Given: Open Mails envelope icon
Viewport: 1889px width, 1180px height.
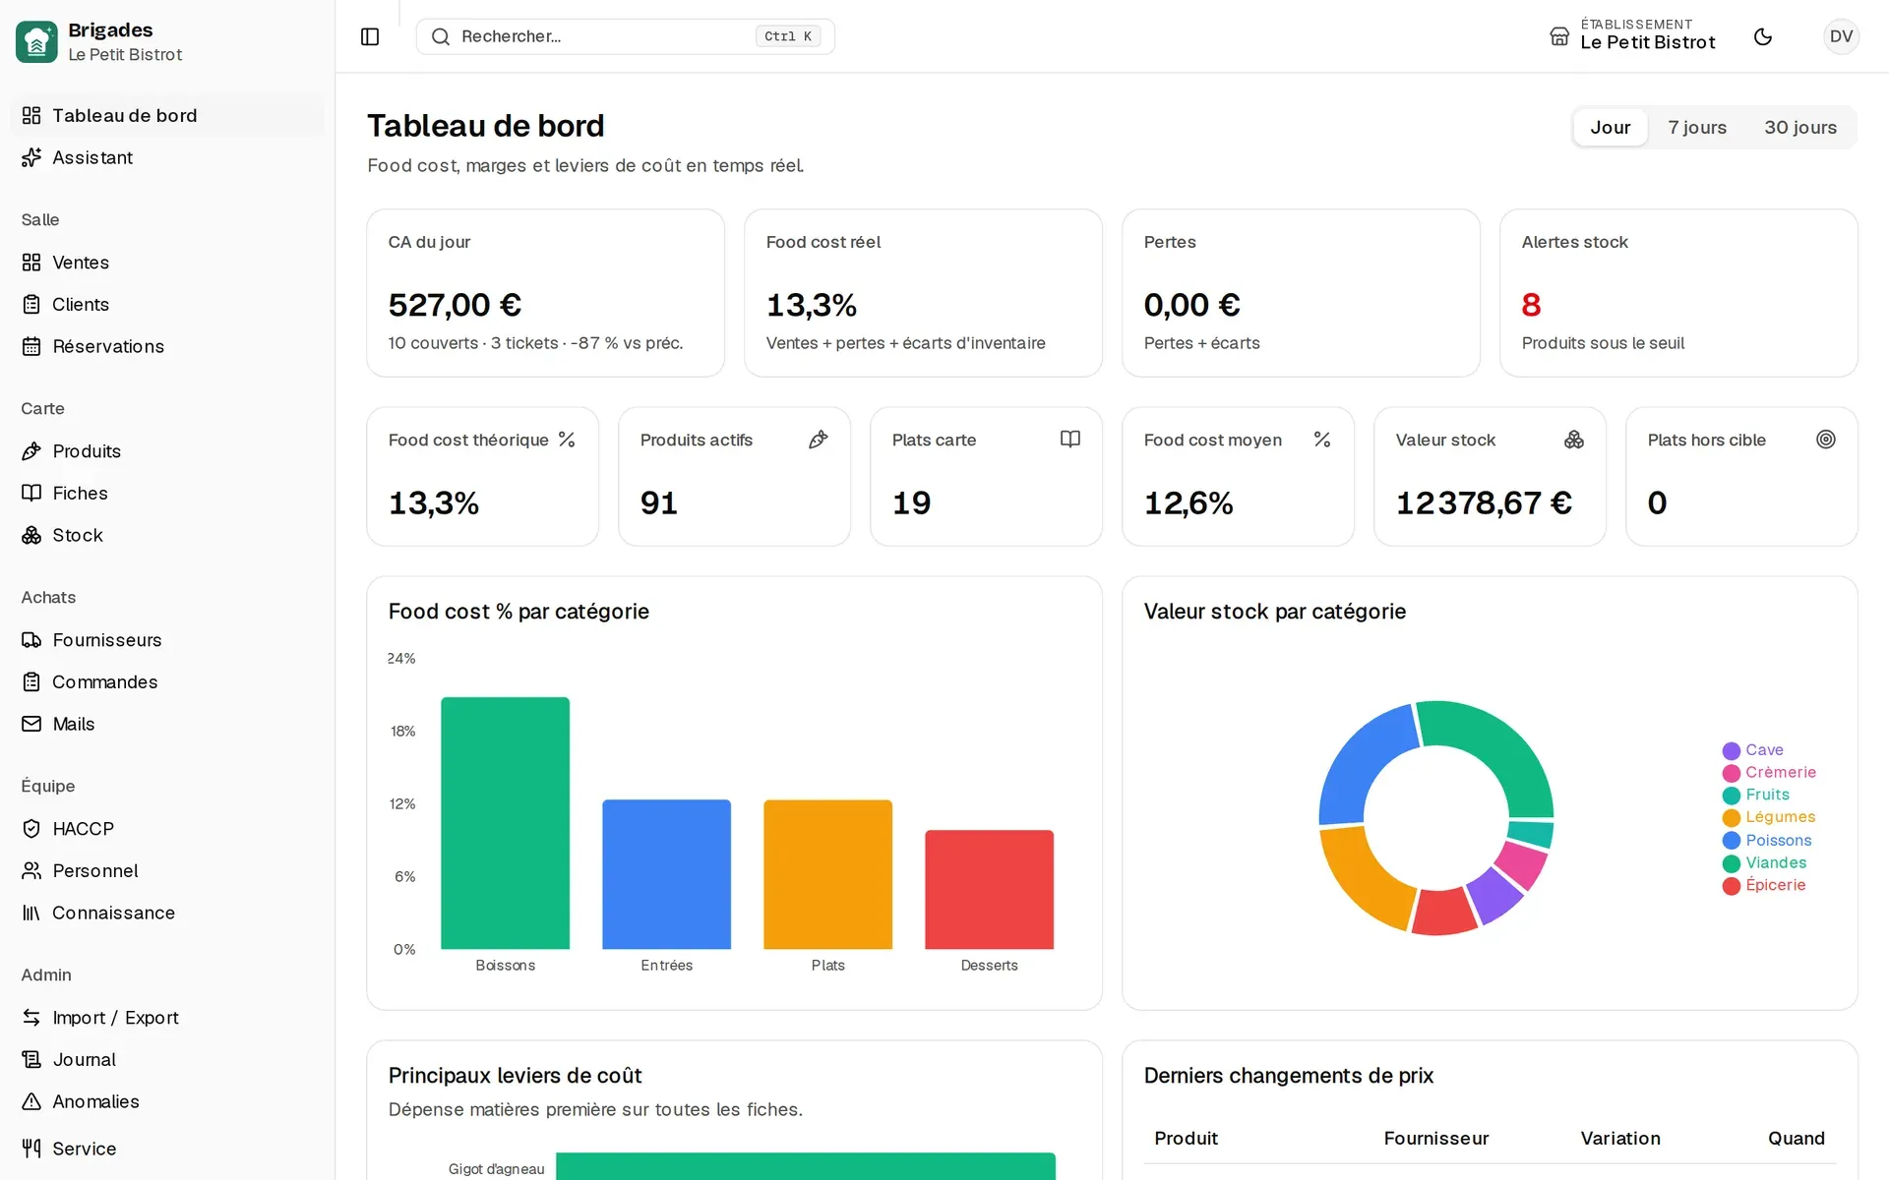Looking at the screenshot, I should [x=31, y=724].
